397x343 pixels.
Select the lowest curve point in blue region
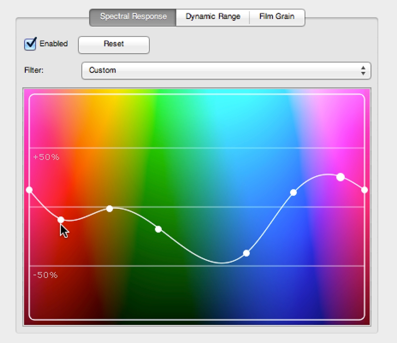coord(246,253)
